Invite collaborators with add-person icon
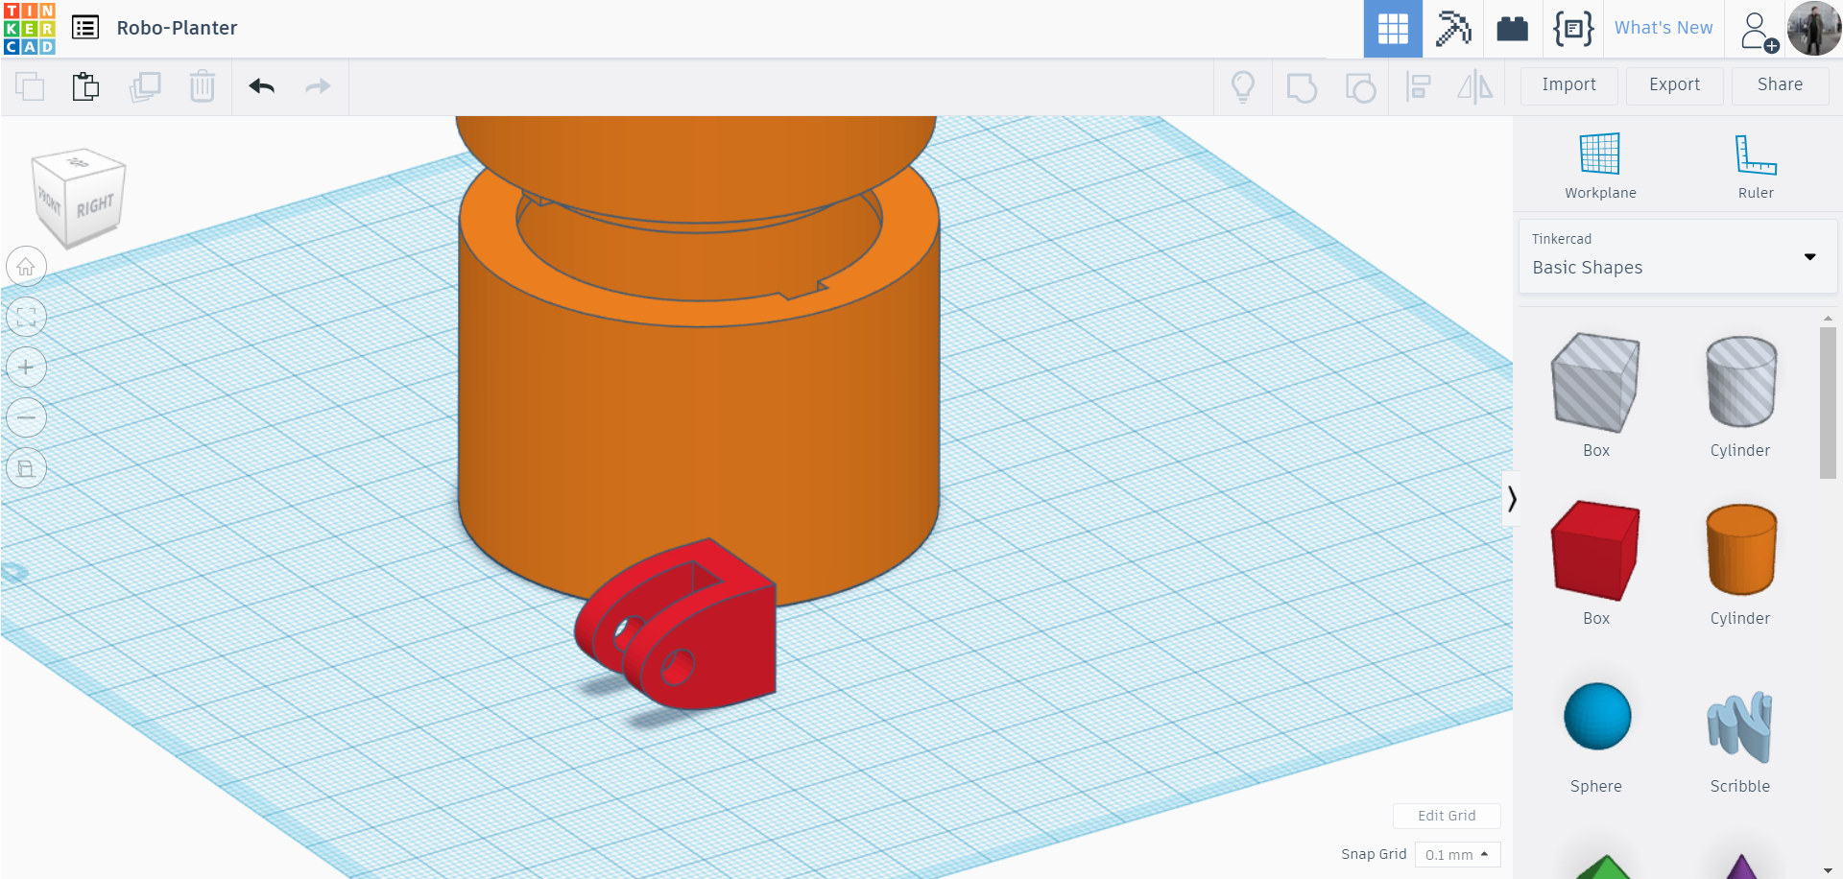Screen dimensions: 1843x879 coord(1758,31)
